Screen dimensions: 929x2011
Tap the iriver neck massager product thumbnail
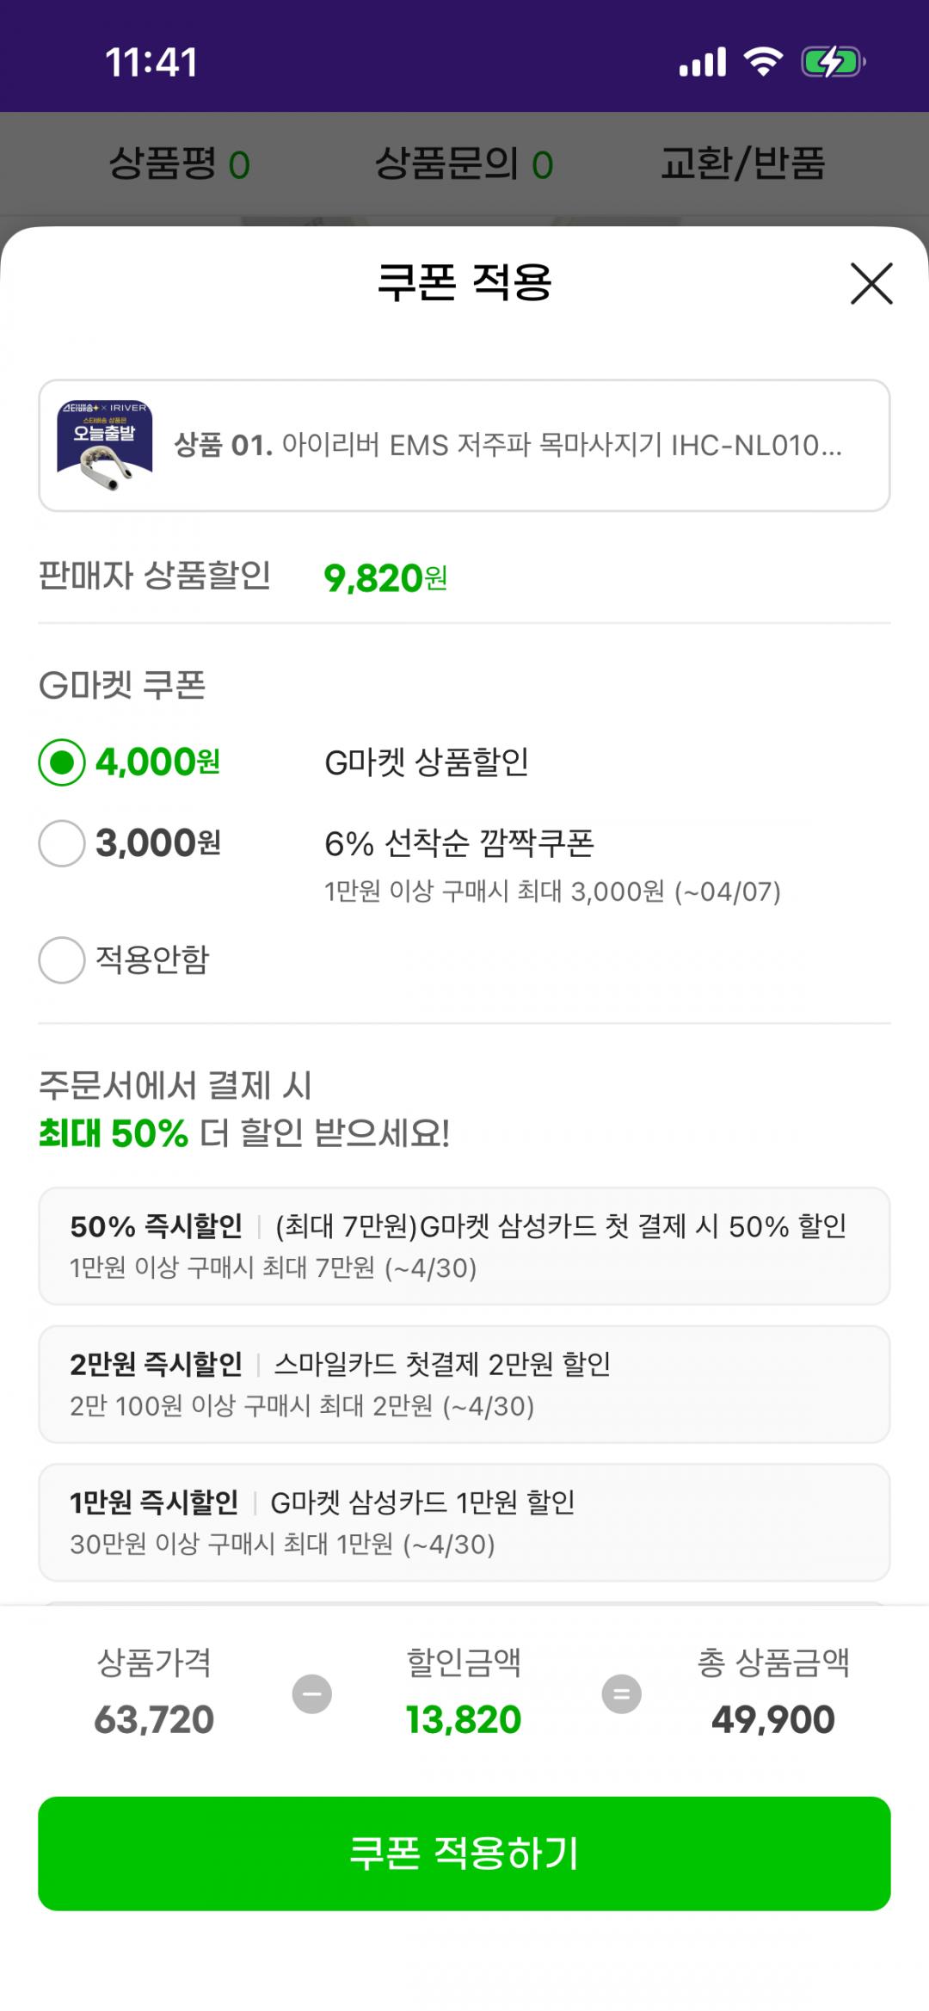click(105, 445)
